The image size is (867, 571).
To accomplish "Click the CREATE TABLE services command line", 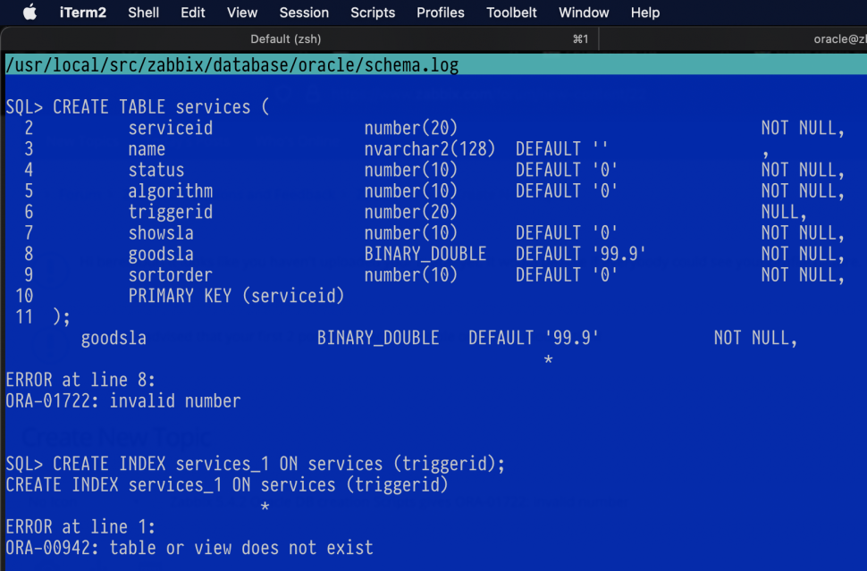I will (x=138, y=107).
